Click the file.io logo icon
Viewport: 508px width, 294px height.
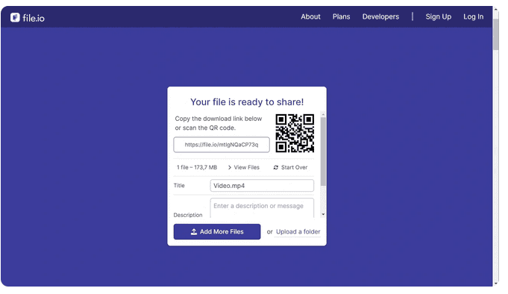point(15,17)
